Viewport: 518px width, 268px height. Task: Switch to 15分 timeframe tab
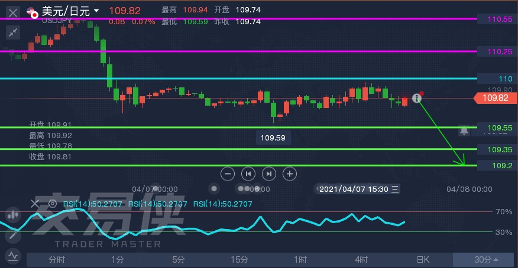pos(239,260)
